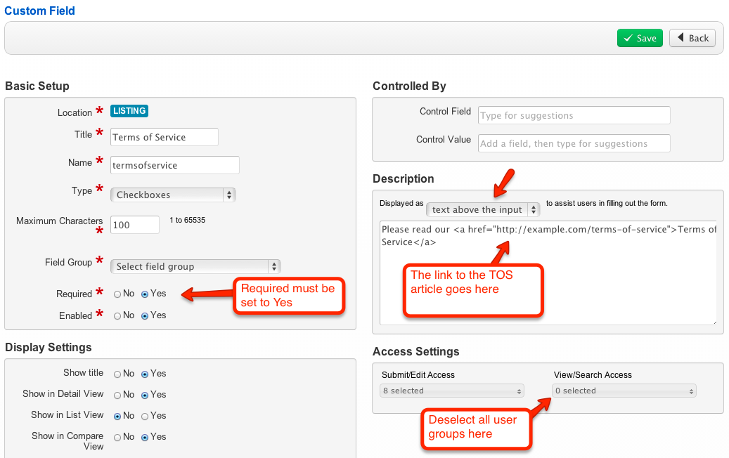Focus the Maximum Characters input
This screenshot has height=458, width=729.
coord(135,225)
